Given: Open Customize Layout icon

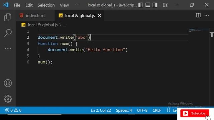Looking at the screenshot, I should pyautogui.click(x=165, y=5).
